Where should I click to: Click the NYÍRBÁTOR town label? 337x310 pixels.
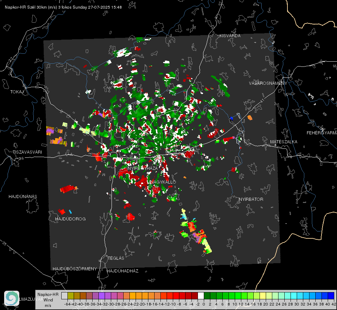click(251, 199)
